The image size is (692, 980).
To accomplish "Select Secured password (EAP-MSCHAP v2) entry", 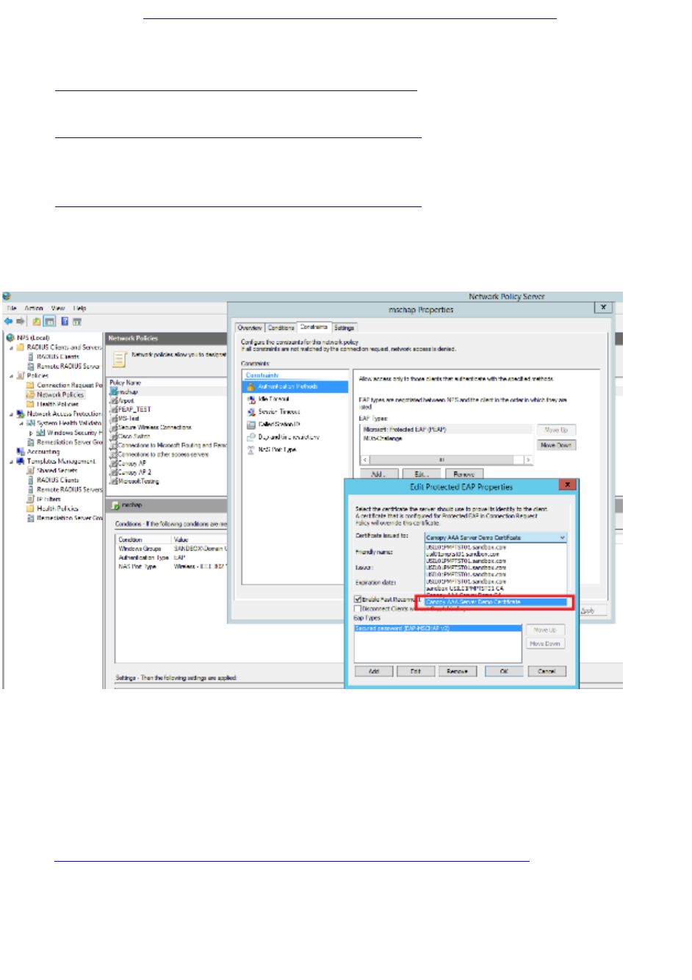I will pos(438,629).
